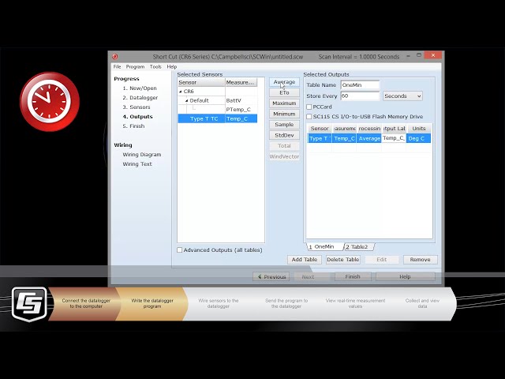This screenshot has height=379, width=505.
Task: Click the Average output button
Action: click(284, 82)
